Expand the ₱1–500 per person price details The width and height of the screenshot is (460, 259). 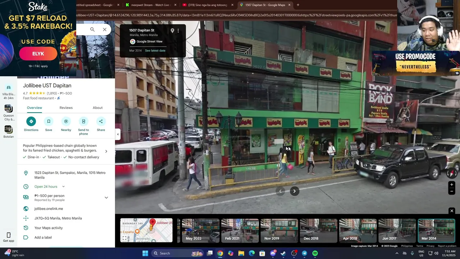[x=106, y=197]
